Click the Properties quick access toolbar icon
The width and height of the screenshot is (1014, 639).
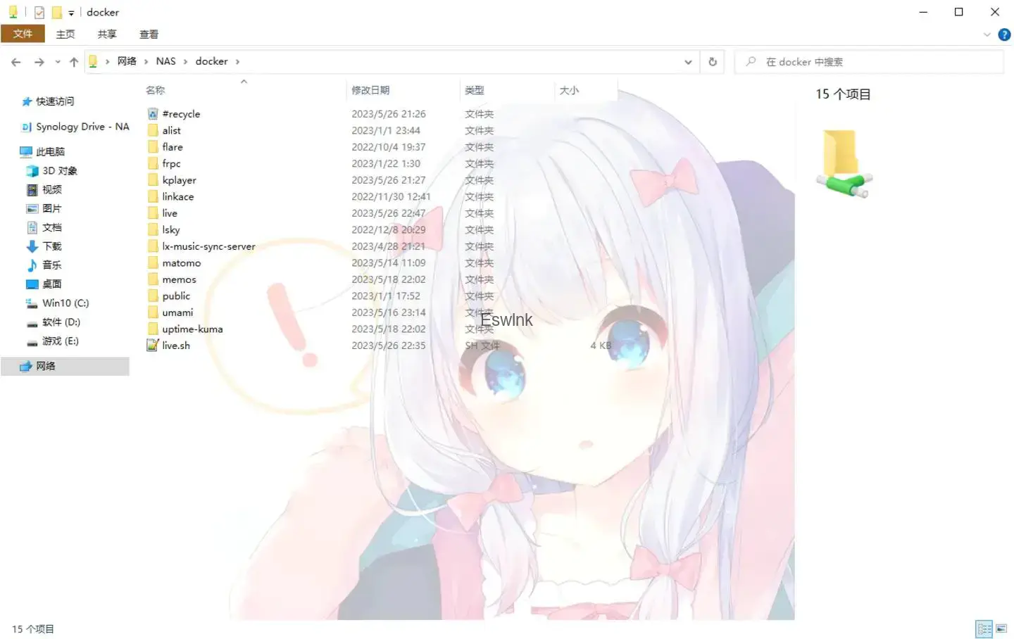pyautogui.click(x=39, y=12)
